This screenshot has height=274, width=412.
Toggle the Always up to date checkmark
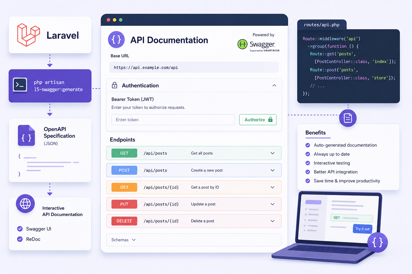308,154
